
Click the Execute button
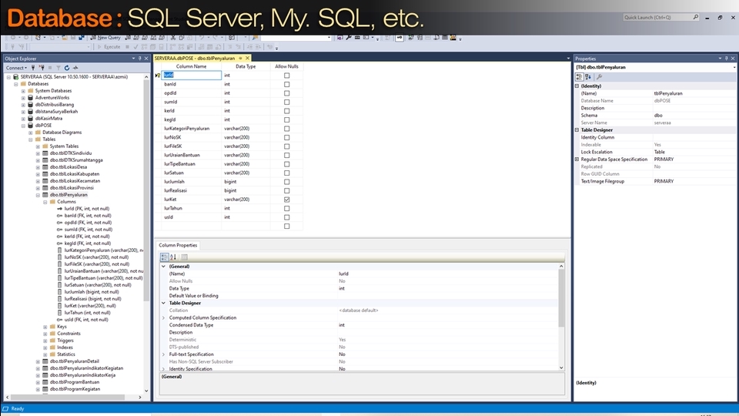coord(109,47)
